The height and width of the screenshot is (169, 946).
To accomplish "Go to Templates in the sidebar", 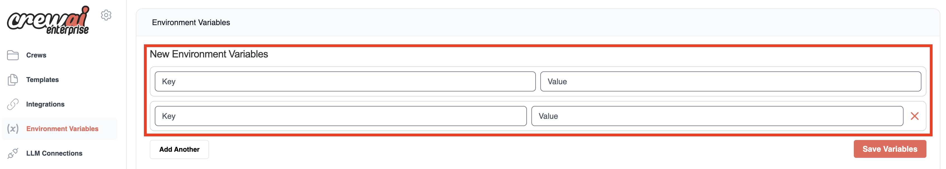I will point(42,79).
